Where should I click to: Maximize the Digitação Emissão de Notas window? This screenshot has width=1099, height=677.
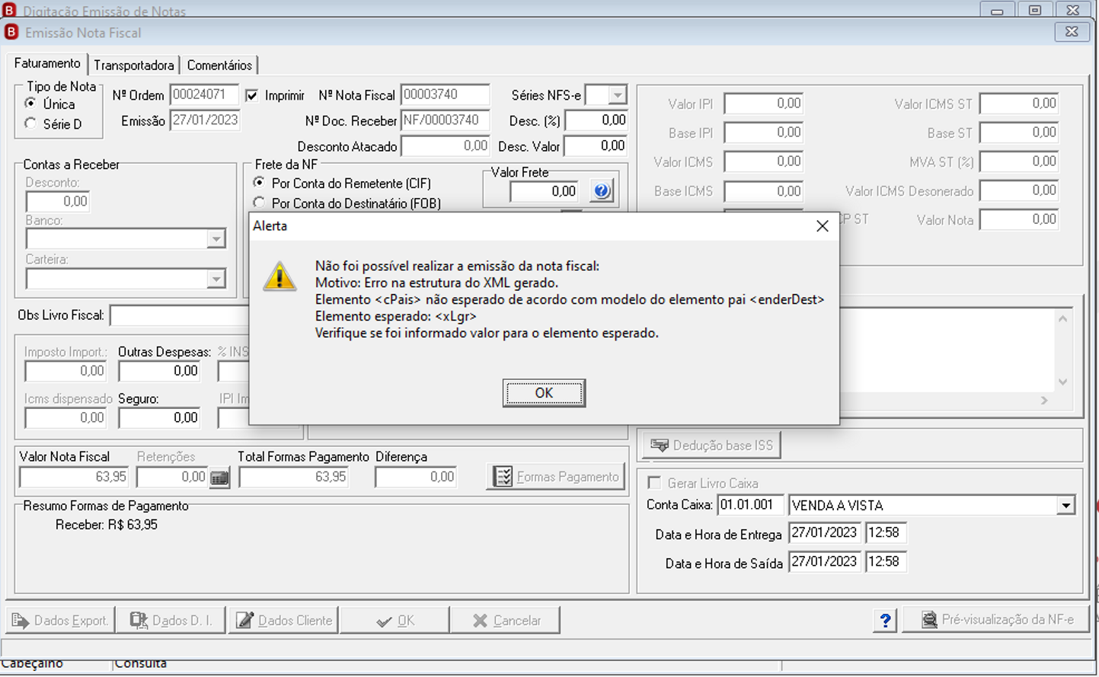1035,10
